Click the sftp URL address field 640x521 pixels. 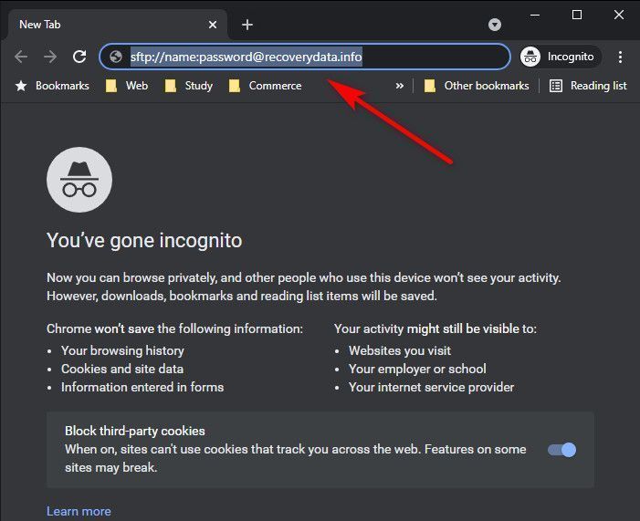click(x=305, y=57)
